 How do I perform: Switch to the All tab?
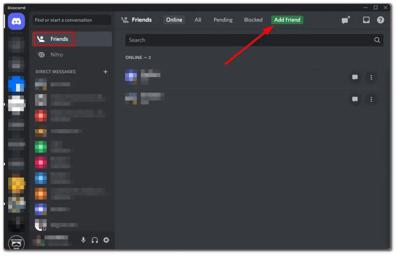pyautogui.click(x=197, y=20)
